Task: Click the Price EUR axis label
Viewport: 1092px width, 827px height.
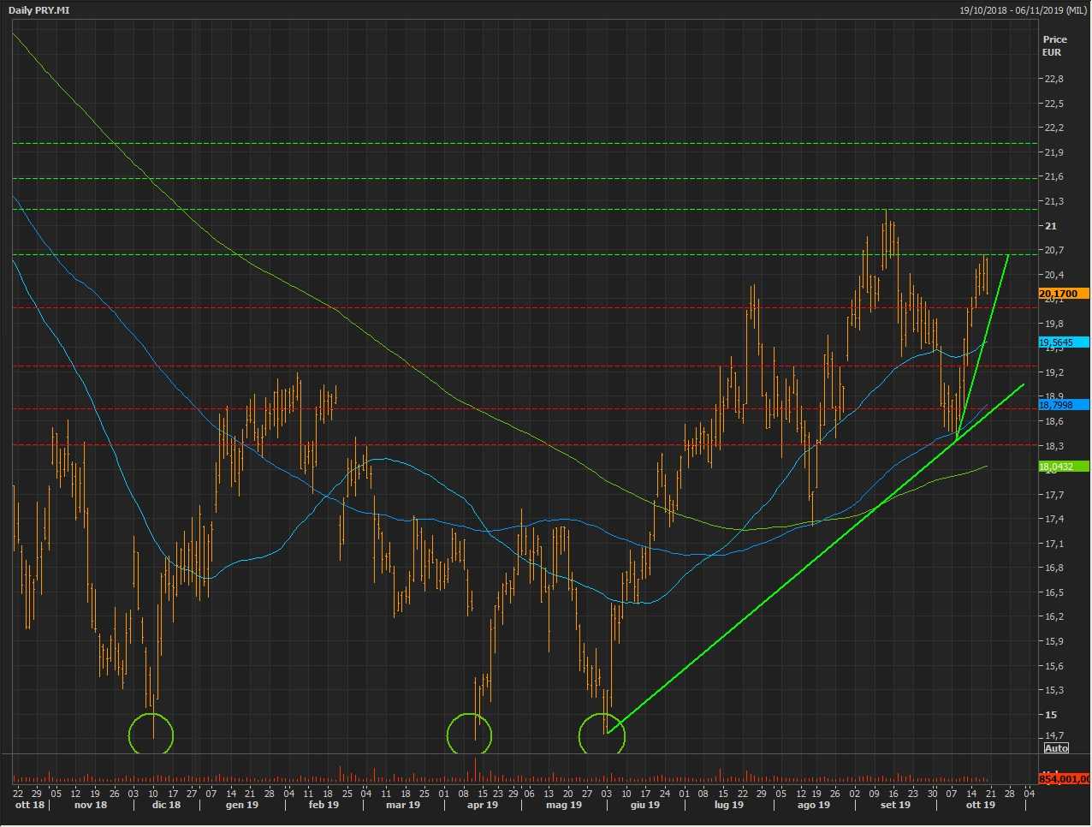Action: (x=1054, y=45)
